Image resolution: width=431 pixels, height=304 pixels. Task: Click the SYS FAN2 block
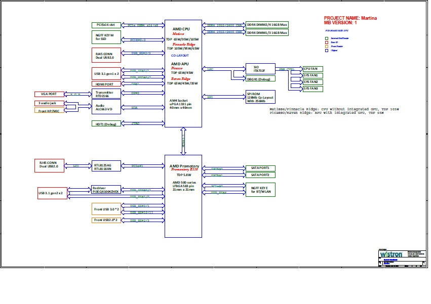313,82
